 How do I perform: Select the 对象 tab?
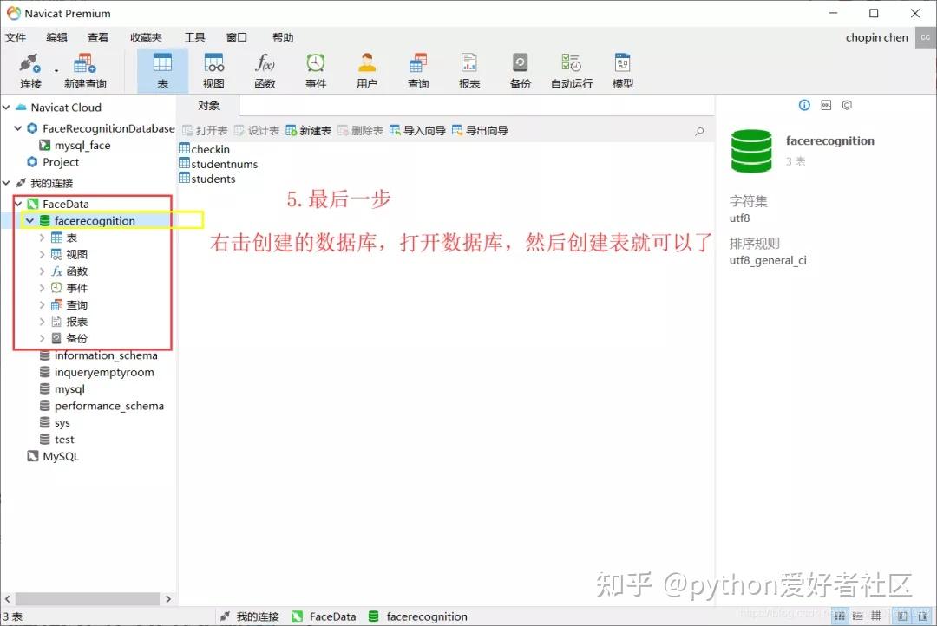[208, 105]
